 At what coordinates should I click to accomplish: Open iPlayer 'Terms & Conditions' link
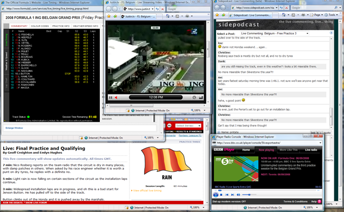point(295,201)
